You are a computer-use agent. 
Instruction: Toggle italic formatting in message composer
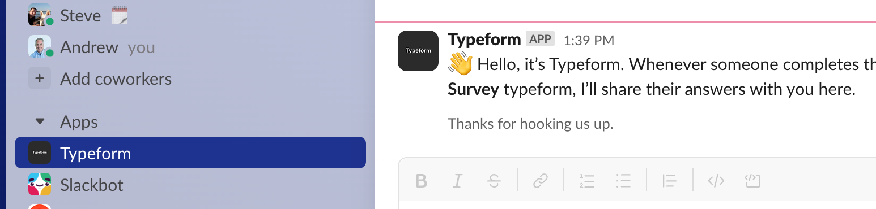click(457, 181)
